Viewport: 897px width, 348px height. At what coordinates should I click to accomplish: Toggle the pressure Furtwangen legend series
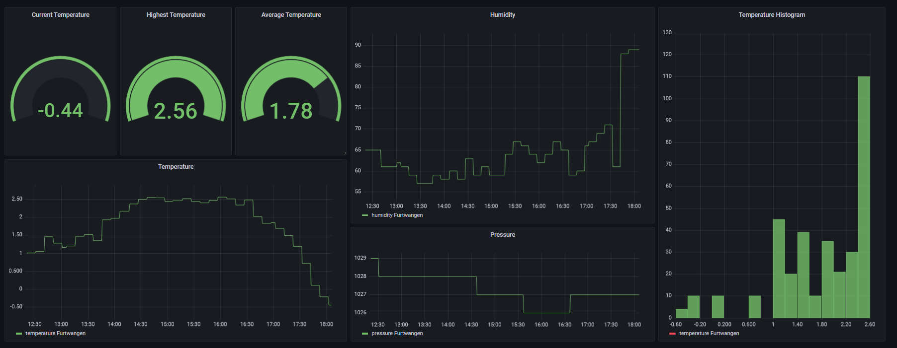point(397,333)
